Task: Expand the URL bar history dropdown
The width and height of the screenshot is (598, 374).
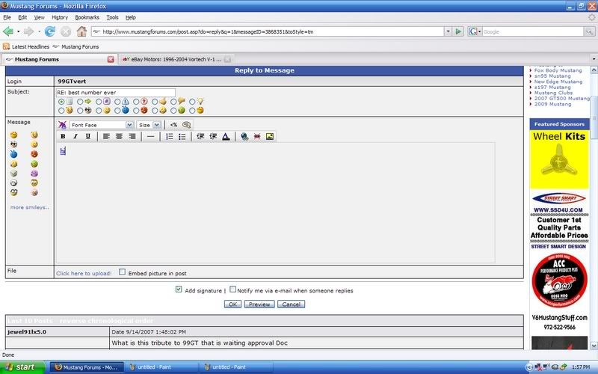Action: [448, 31]
